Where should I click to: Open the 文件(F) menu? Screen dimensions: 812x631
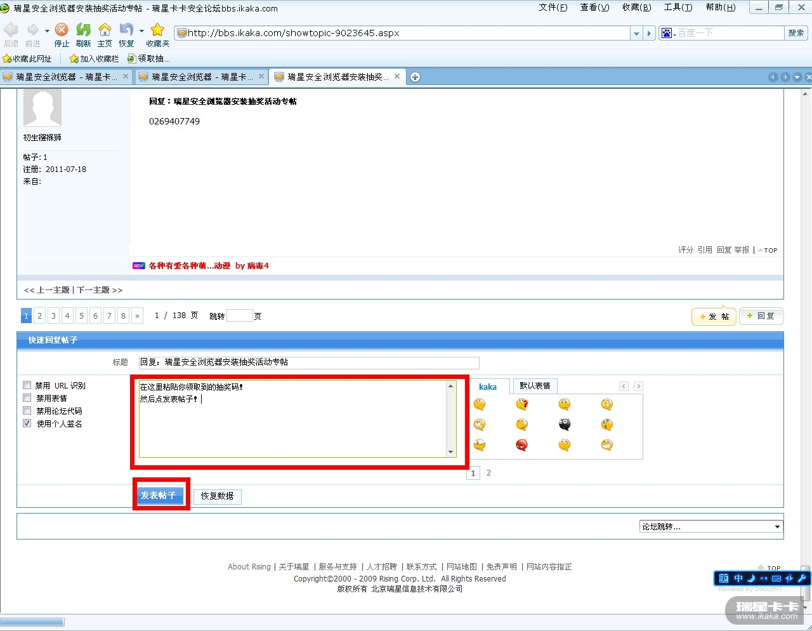coord(553,8)
